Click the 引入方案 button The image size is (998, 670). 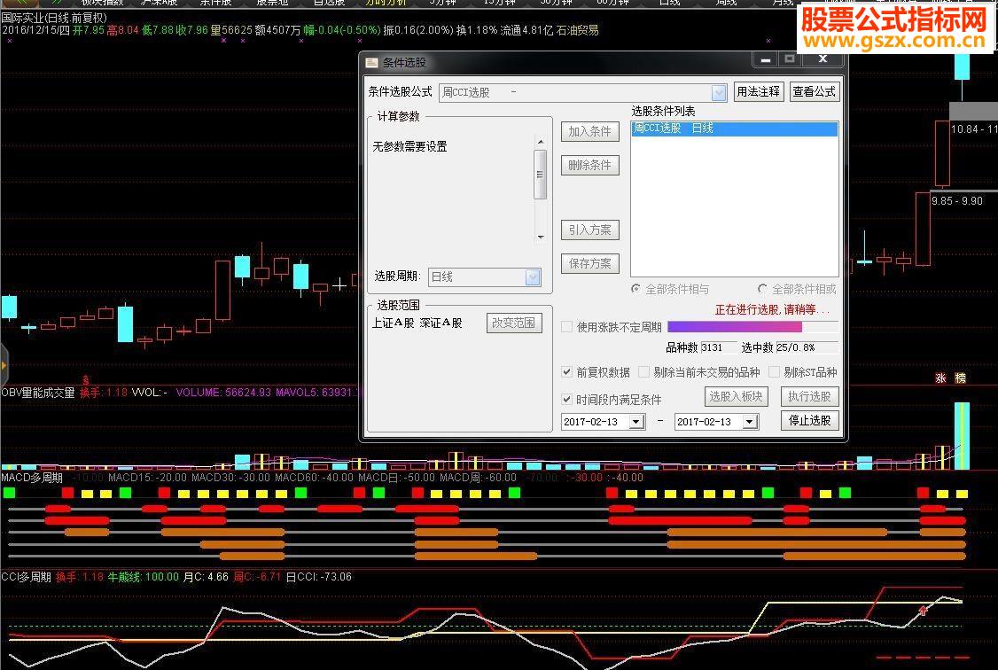click(590, 230)
